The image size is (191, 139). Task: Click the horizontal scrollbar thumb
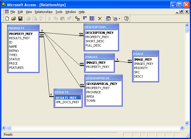pos(9,128)
